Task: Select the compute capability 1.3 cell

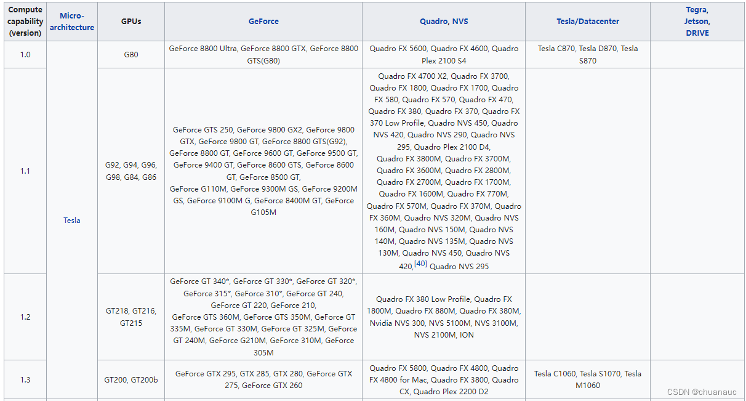Action: click(25, 380)
